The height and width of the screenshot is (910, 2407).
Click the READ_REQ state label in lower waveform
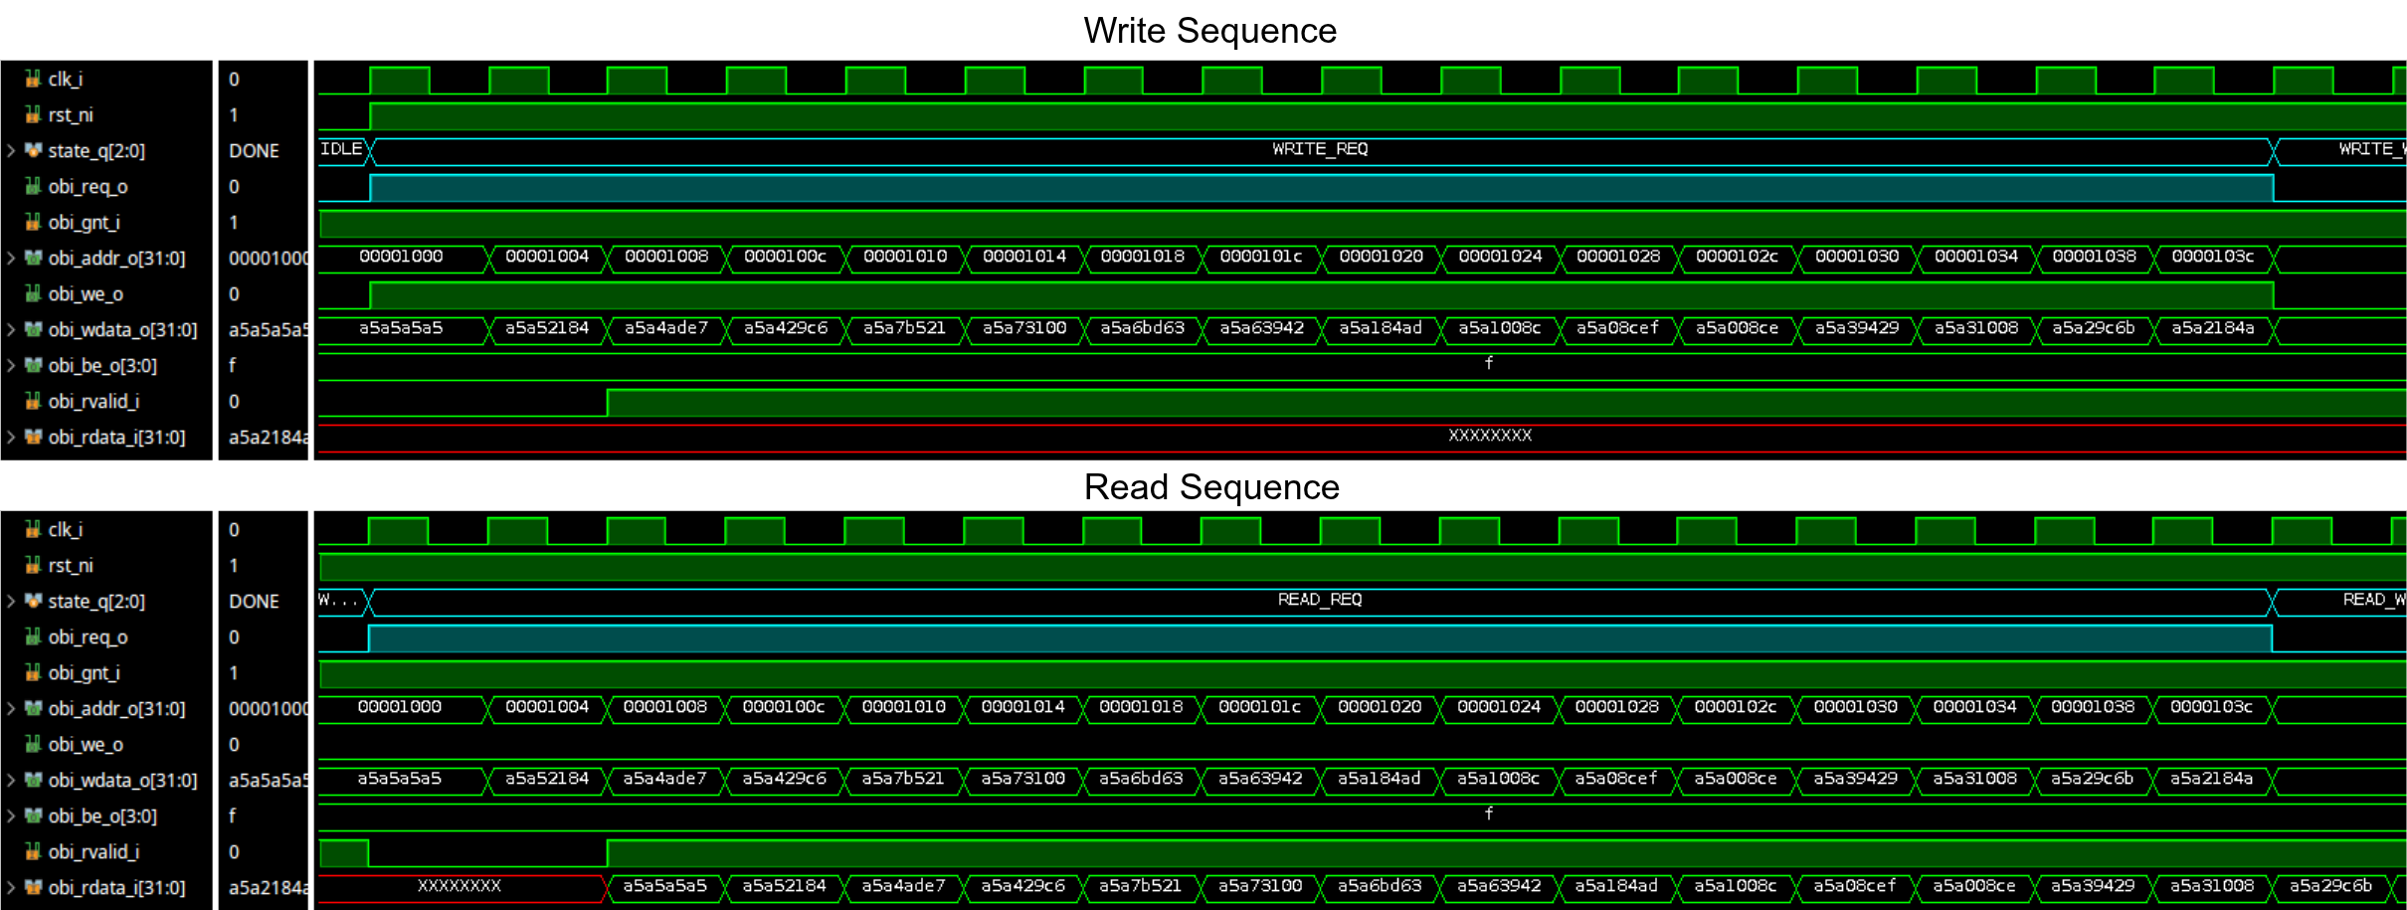[x=1321, y=600]
